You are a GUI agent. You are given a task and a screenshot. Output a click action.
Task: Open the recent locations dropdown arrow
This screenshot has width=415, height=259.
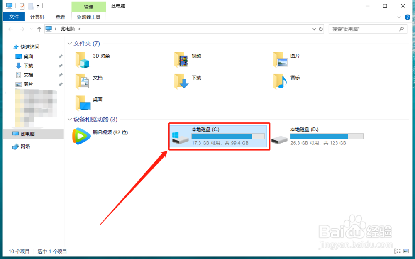tap(31, 29)
